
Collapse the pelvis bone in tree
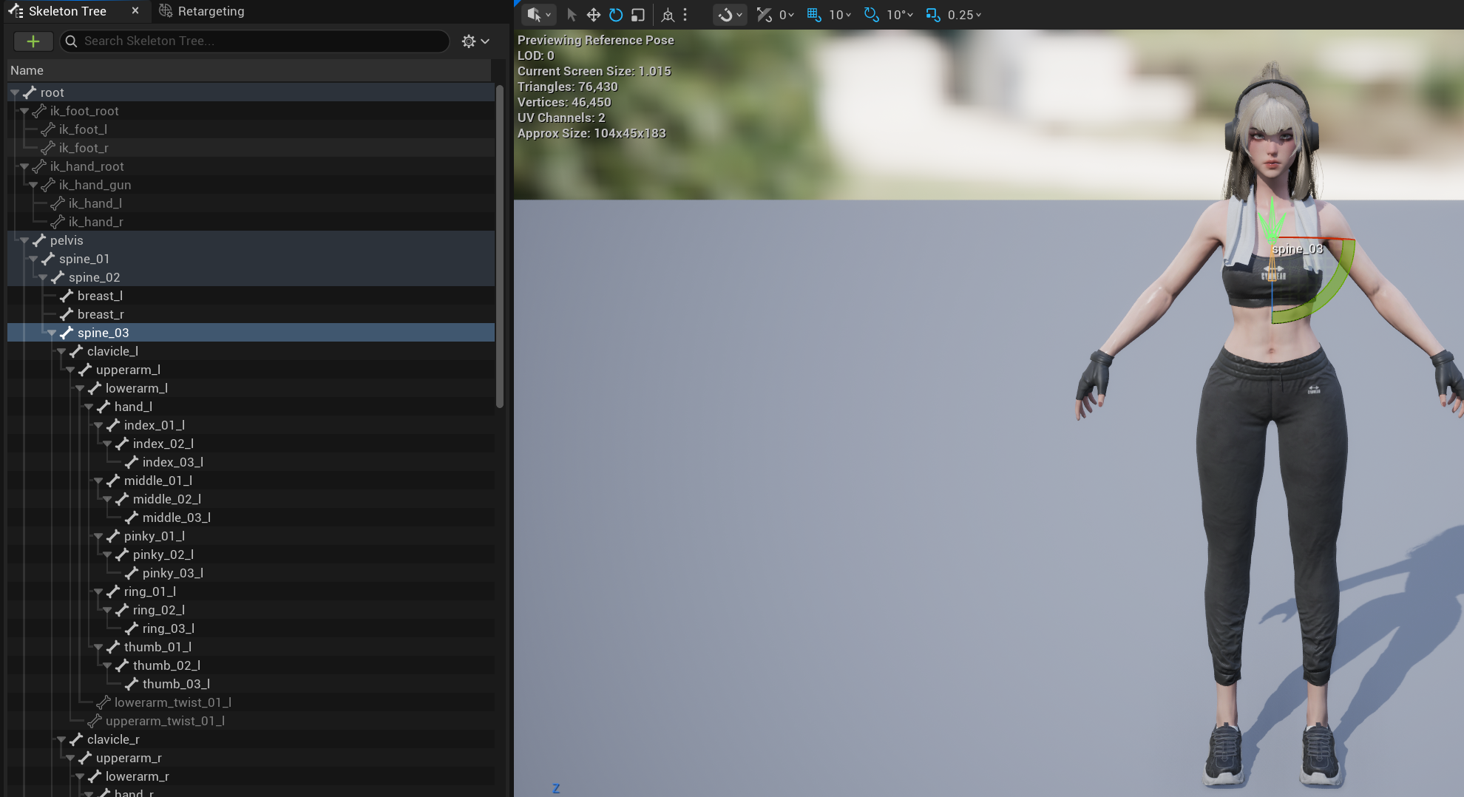[24, 240]
